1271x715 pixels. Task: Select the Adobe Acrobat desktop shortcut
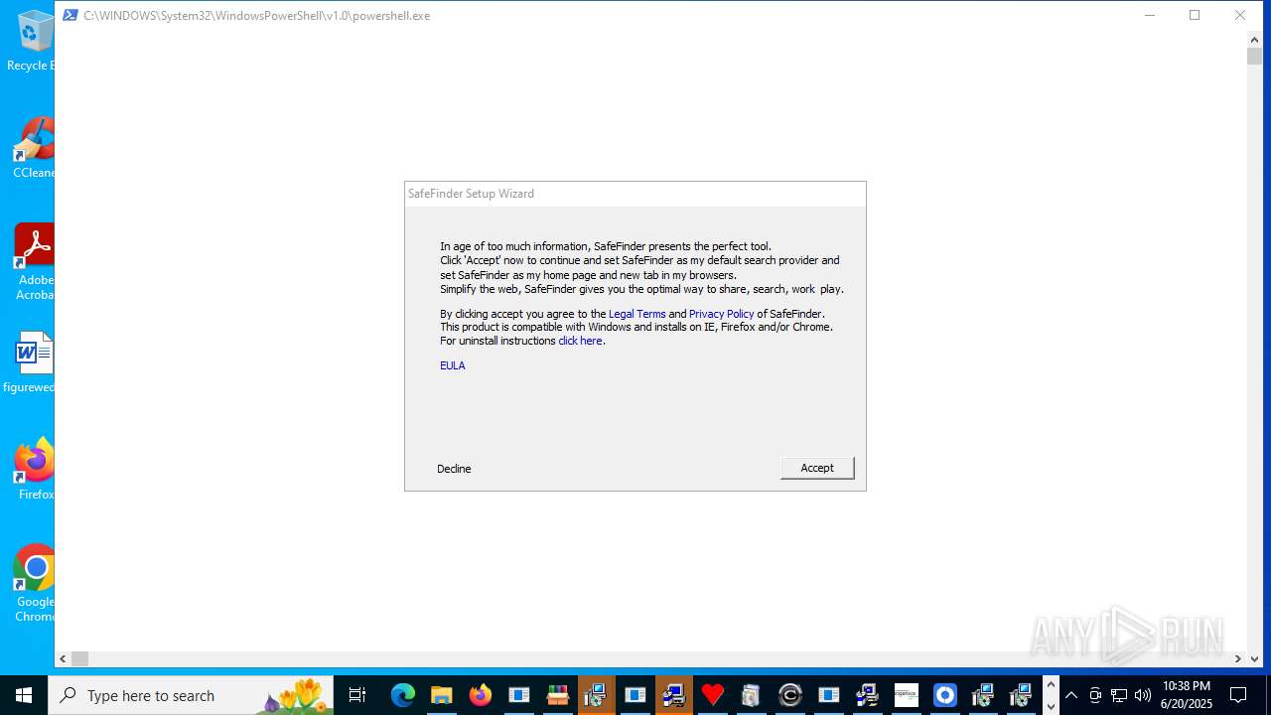[33, 262]
